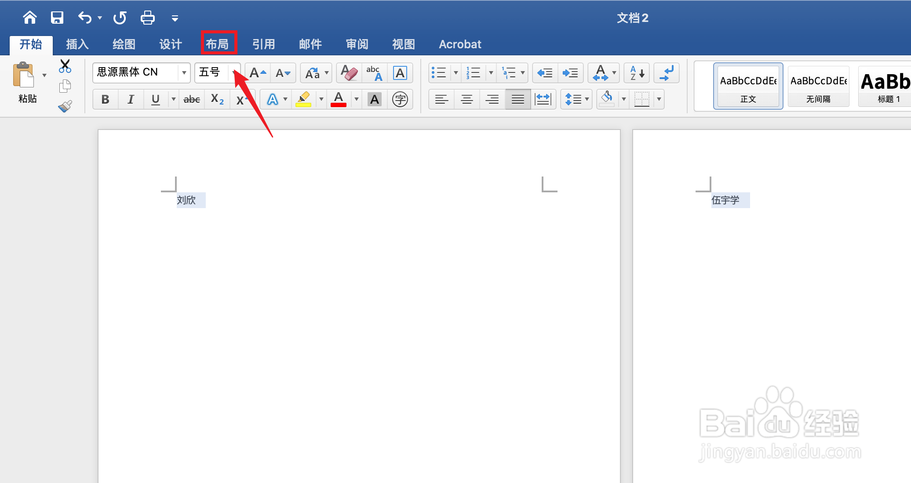Undo the last action

pos(85,18)
